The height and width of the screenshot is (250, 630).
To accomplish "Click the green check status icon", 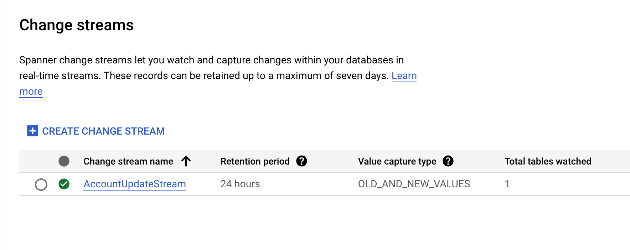I will tap(64, 184).
